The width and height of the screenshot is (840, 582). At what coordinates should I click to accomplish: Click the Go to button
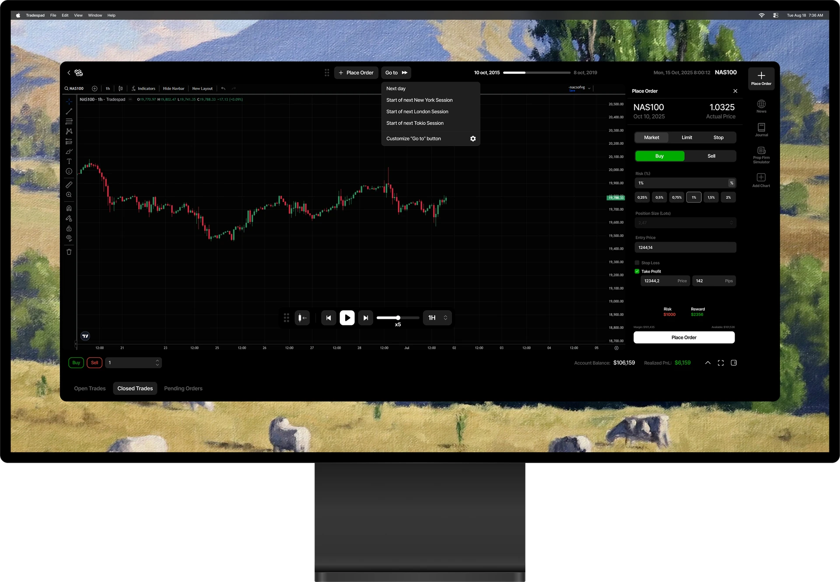(x=396, y=73)
